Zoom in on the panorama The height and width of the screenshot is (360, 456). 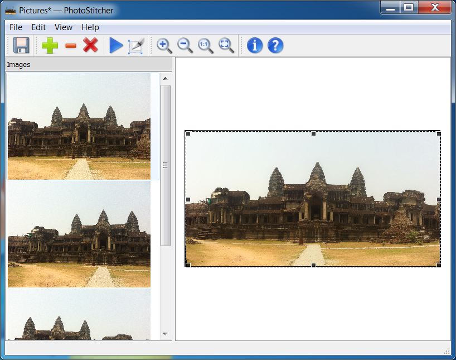pos(164,46)
